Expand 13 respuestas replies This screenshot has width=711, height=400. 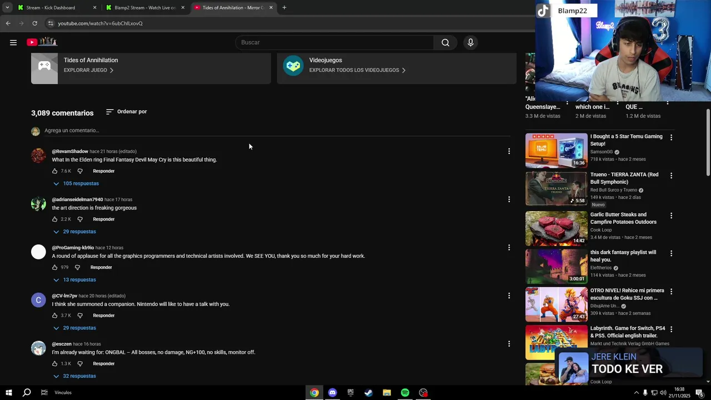[x=74, y=280]
